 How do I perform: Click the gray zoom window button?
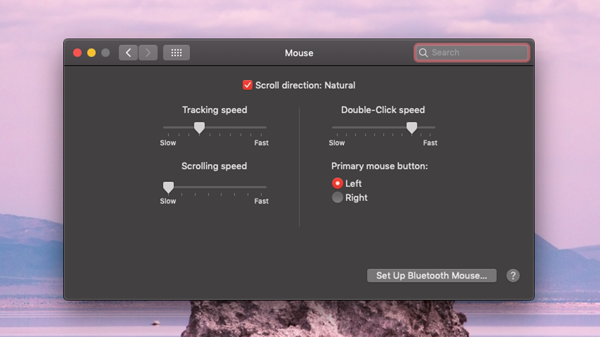pyautogui.click(x=105, y=52)
